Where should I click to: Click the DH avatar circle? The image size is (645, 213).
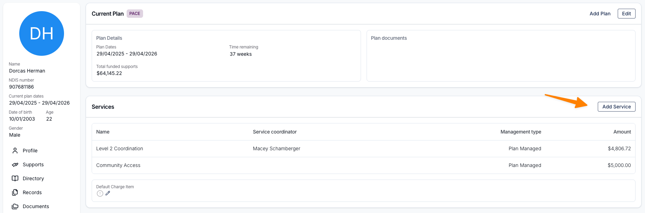point(42,33)
